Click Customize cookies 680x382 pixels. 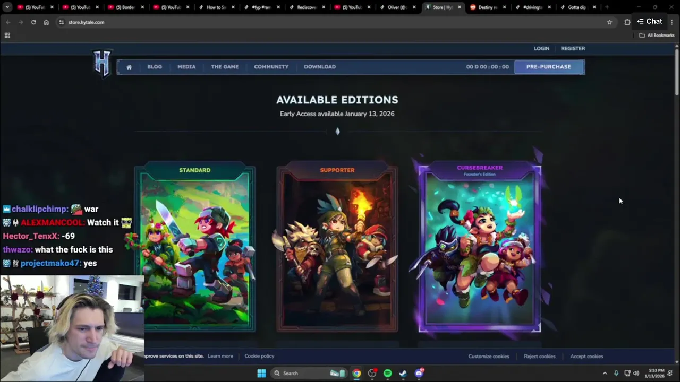coord(489,357)
